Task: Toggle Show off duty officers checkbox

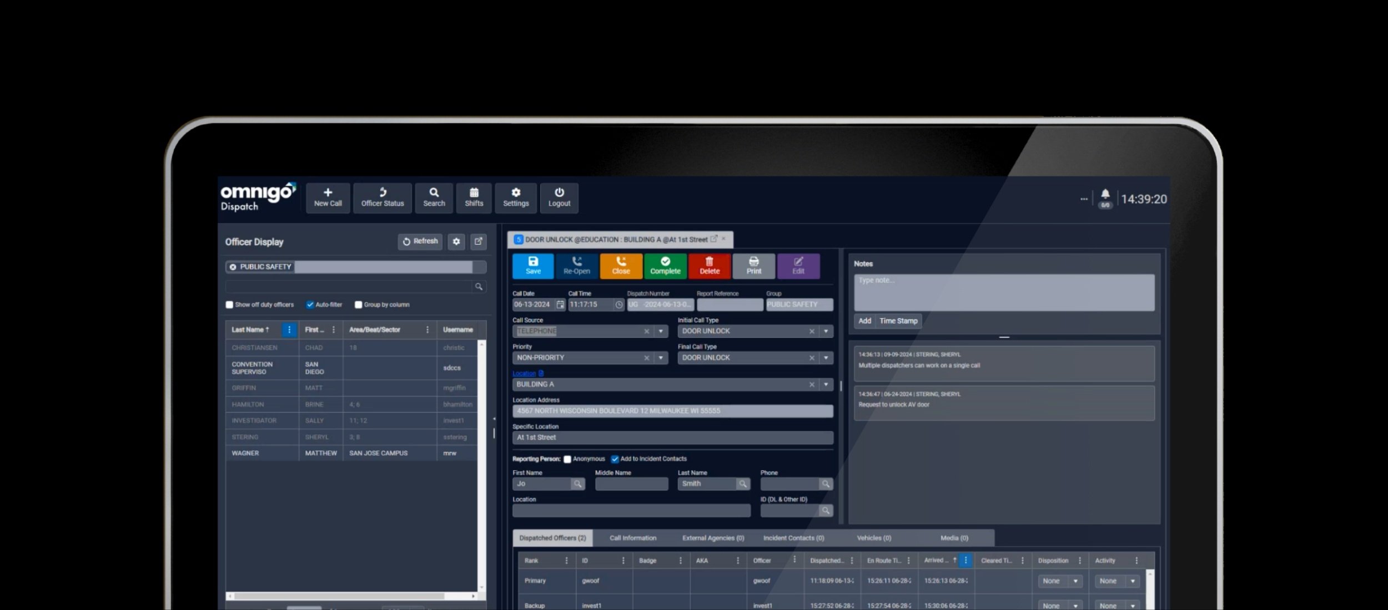Action: (x=229, y=304)
